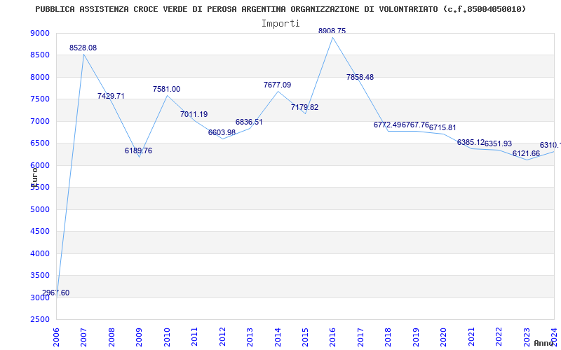Click the x-axis year 2023
This screenshot has width=561, height=350.
527,337
